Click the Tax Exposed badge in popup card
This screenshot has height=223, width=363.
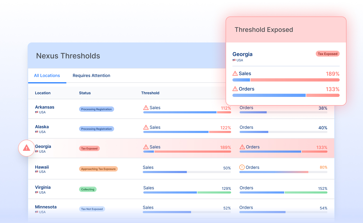(x=328, y=54)
